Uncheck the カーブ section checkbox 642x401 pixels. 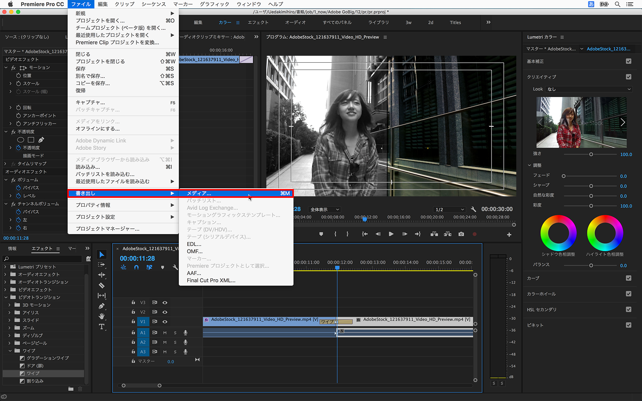628,278
